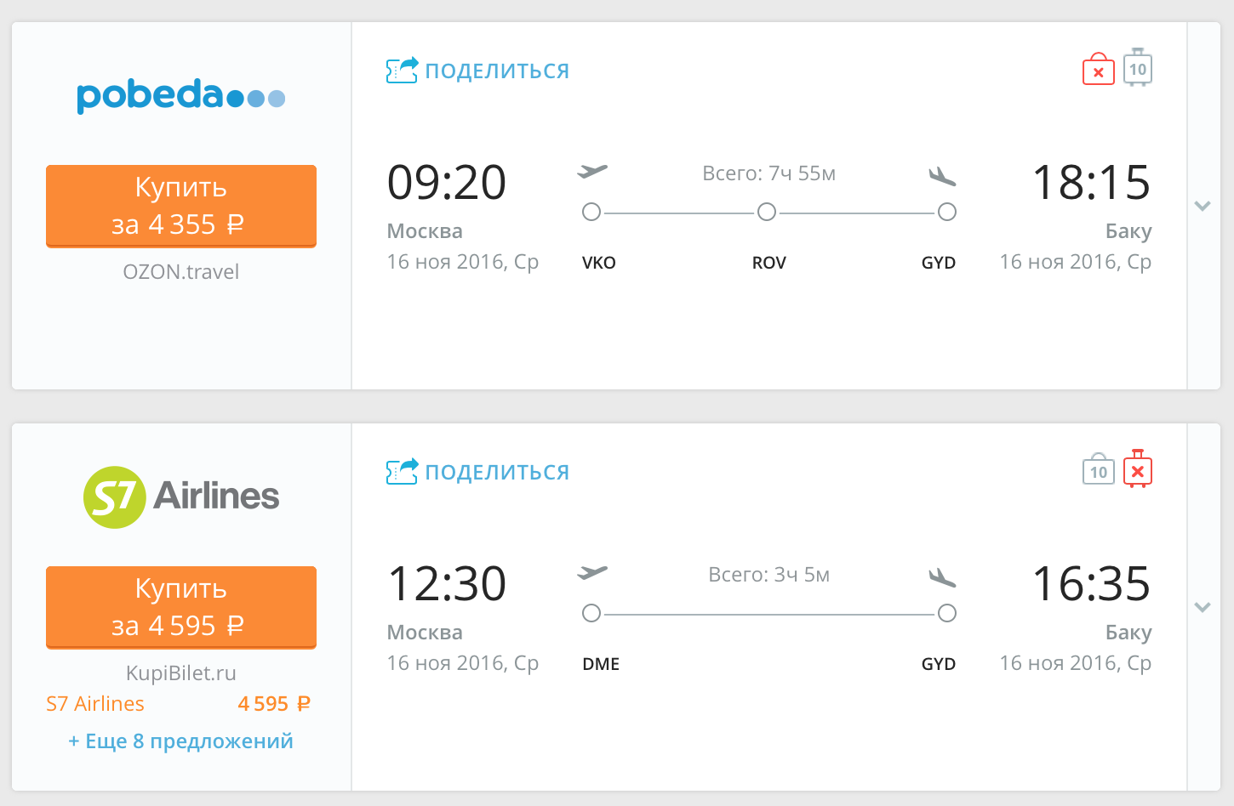Click the ПОДЕЛИТЬСЯ link on Pobeda card
Viewport: 1234px width, 806px height.
[497, 71]
